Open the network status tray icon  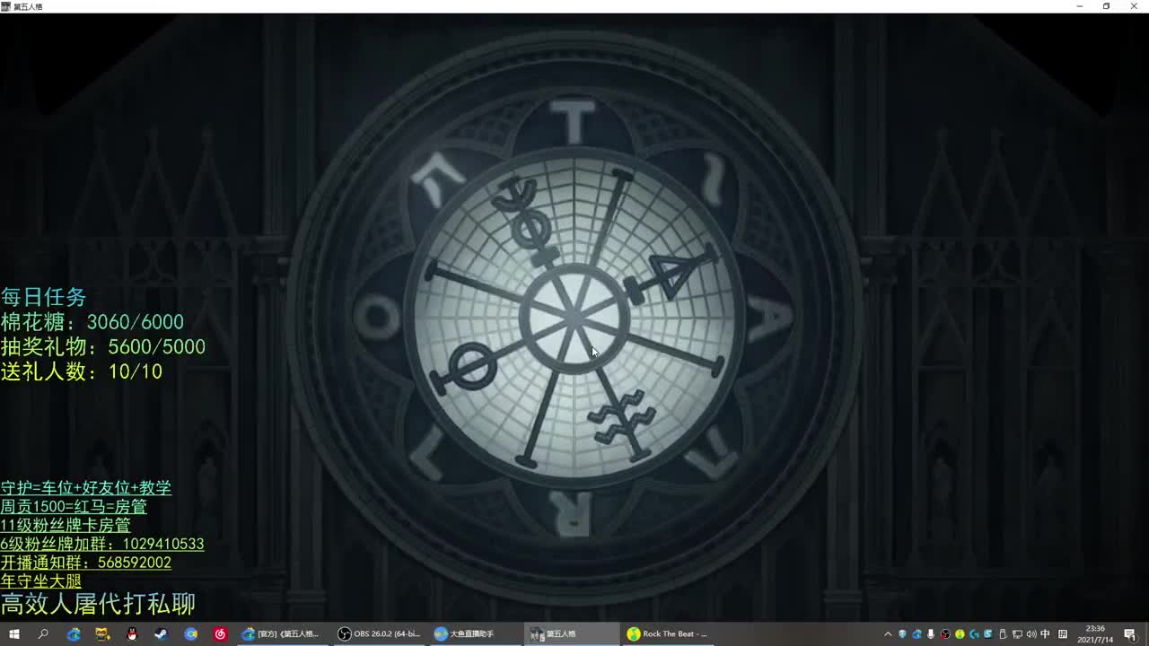click(1017, 634)
